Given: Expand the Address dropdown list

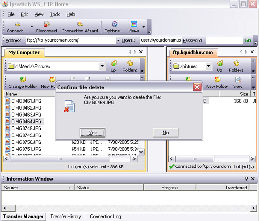Looking at the screenshot, I should [x=118, y=40].
